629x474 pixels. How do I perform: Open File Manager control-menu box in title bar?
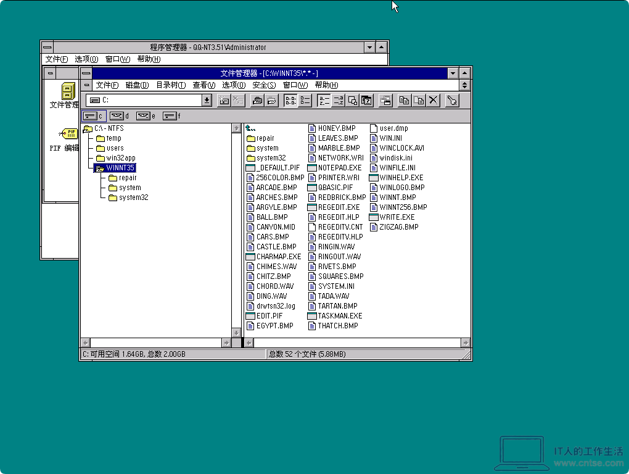tap(86, 73)
